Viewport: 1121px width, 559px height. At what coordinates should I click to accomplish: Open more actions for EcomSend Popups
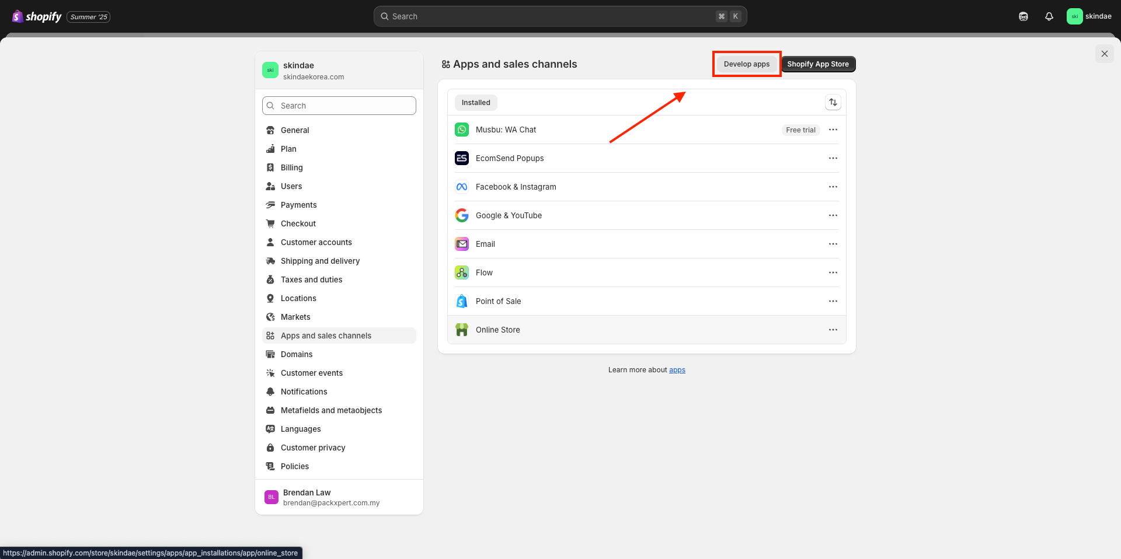pyautogui.click(x=833, y=158)
